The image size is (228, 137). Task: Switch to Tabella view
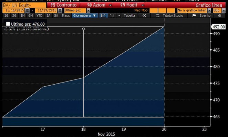[129, 16]
